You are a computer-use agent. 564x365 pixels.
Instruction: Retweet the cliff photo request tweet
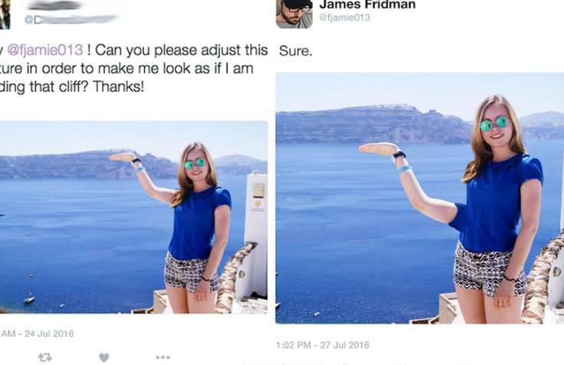[x=45, y=357]
